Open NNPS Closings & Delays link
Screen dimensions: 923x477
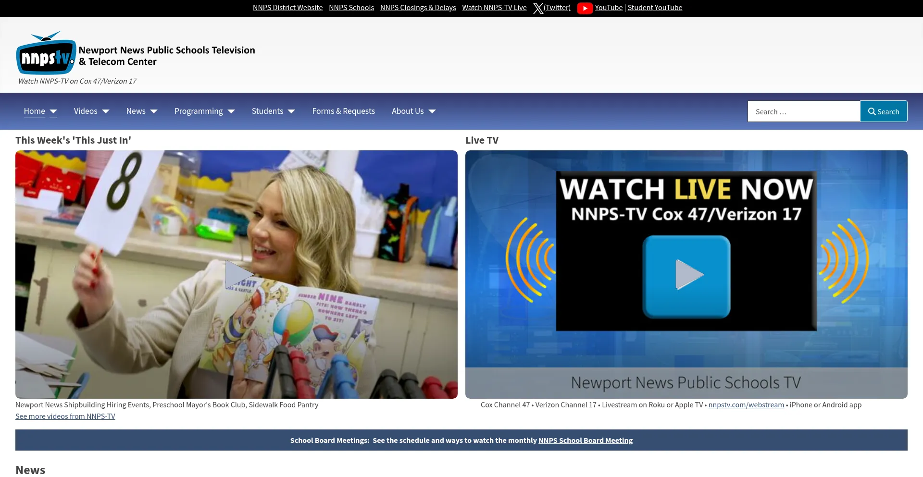[418, 8]
